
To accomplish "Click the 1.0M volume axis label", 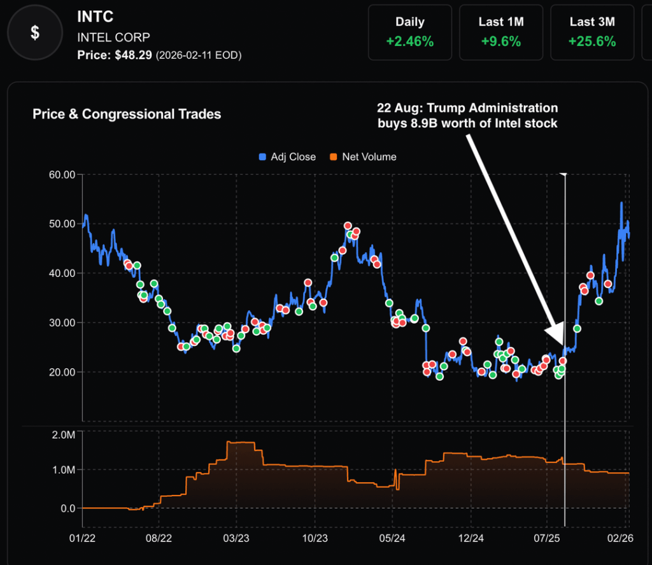I will (x=64, y=469).
